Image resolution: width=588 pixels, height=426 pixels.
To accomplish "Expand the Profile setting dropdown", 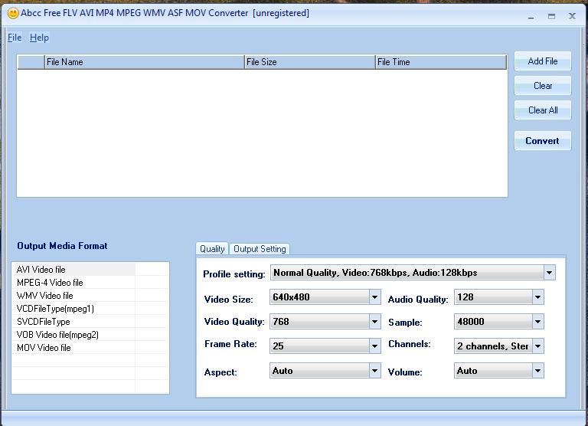I will coord(550,273).
